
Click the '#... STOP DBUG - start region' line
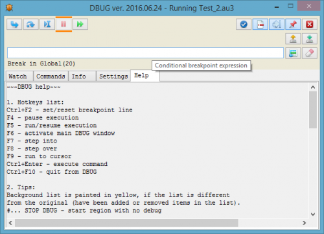click(x=84, y=211)
